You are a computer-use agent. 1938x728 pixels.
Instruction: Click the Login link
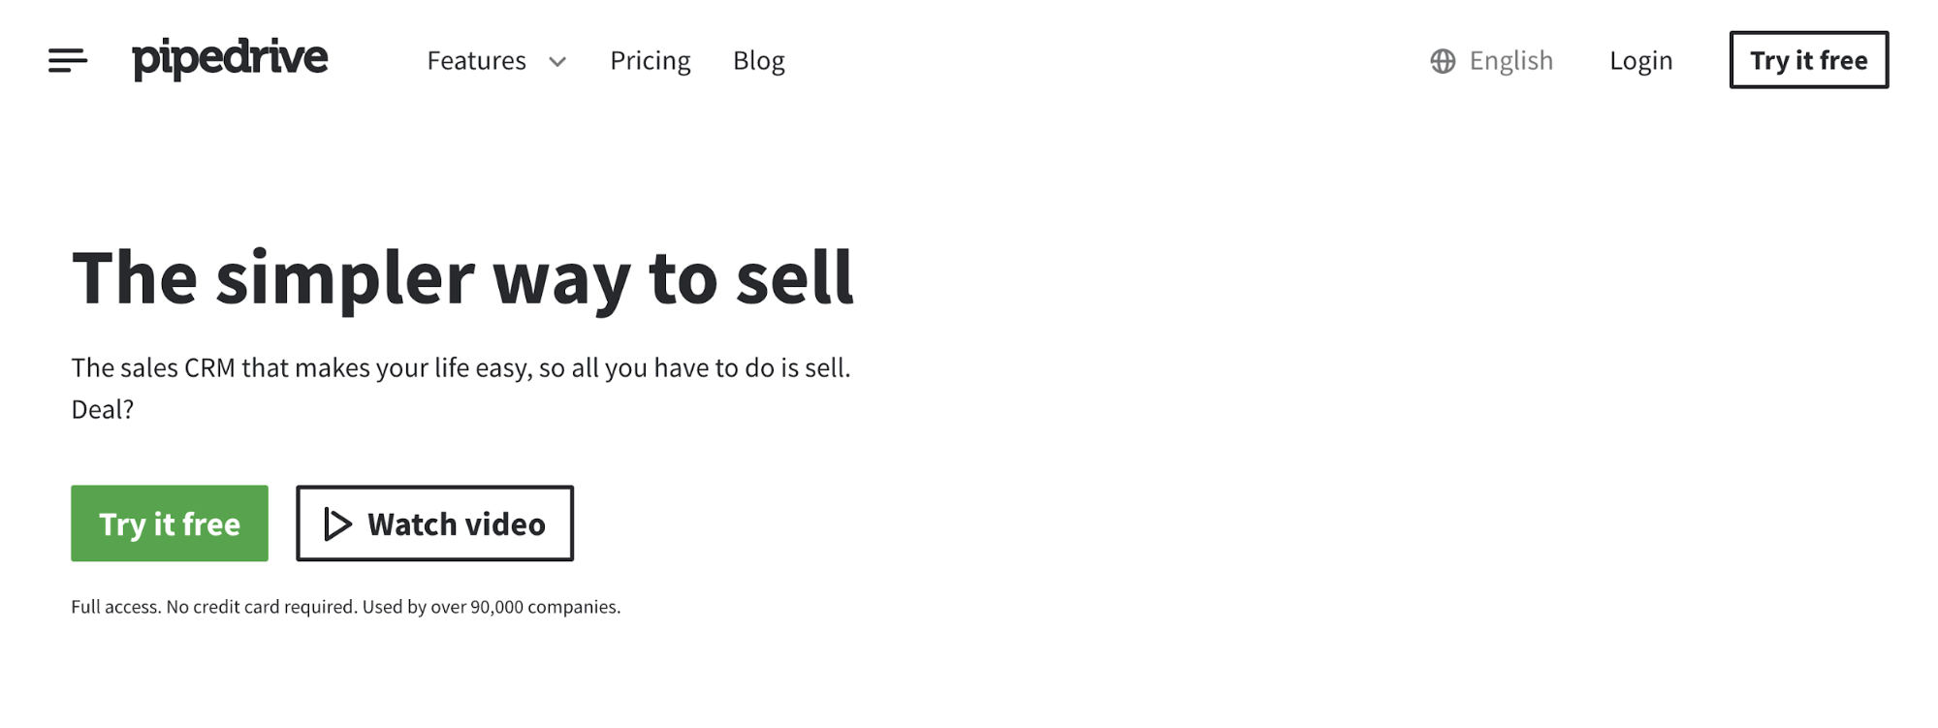click(x=1640, y=61)
